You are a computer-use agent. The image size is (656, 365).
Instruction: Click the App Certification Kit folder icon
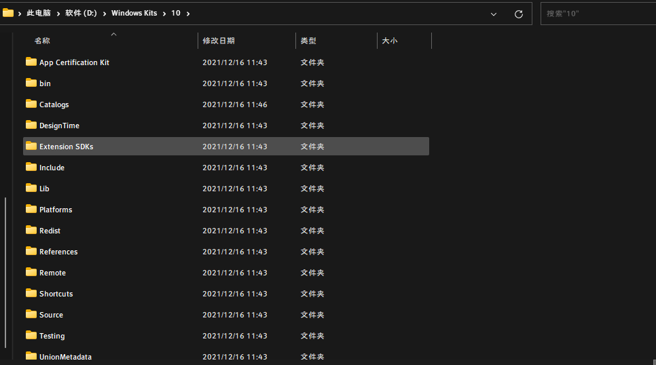click(31, 62)
